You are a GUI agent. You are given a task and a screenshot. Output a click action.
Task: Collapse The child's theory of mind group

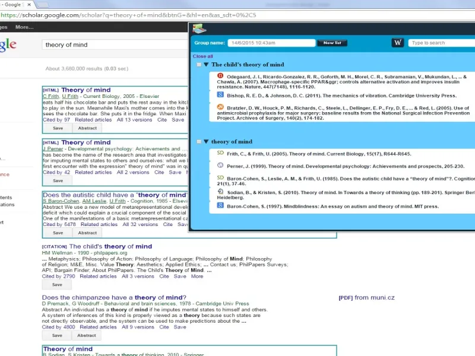click(x=206, y=65)
